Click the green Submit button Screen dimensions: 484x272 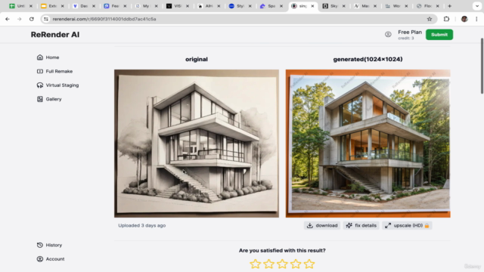click(x=439, y=35)
